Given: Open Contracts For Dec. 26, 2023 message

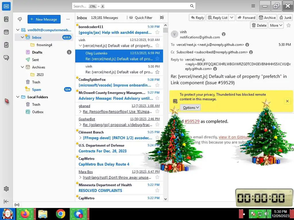Looking at the screenshot, I should (x=119, y=148).
